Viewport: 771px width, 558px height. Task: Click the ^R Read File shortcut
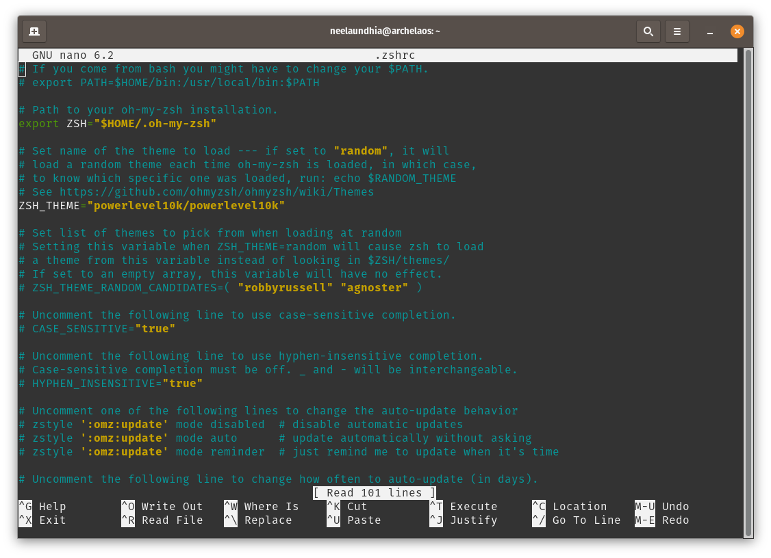click(x=162, y=520)
